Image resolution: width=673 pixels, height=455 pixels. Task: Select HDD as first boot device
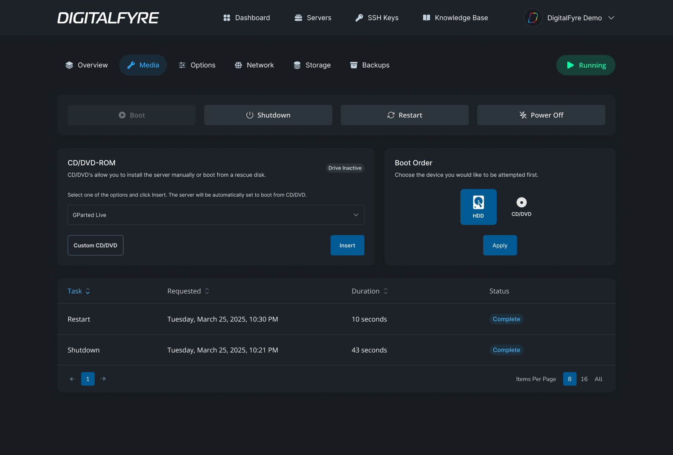click(x=479, y=207)
